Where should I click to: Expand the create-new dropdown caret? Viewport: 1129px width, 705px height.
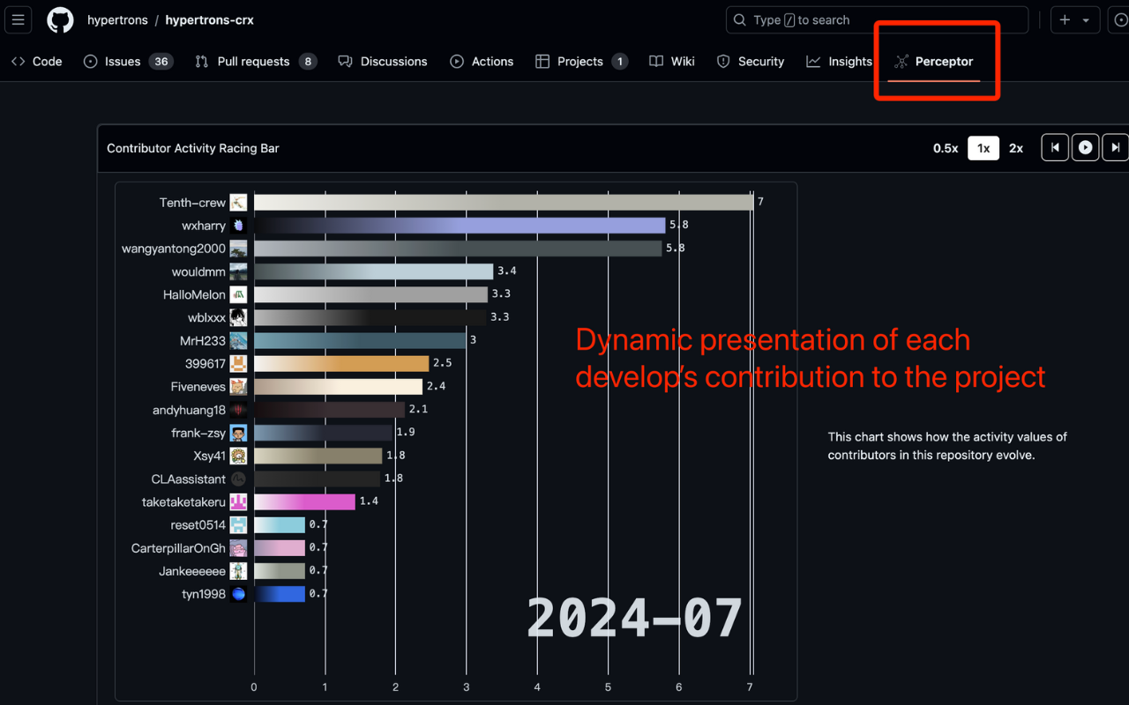(1086, 20)
